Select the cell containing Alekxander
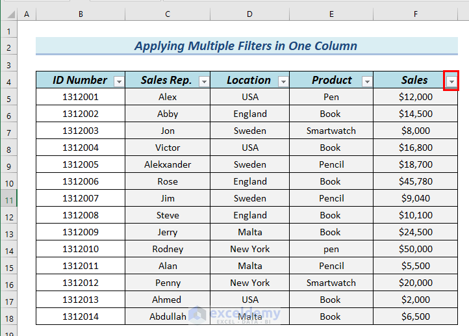469x336 pixels. click(x=168, y=164)
